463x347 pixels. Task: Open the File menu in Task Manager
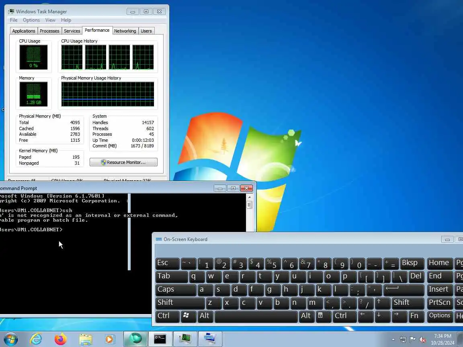[14, 20]
